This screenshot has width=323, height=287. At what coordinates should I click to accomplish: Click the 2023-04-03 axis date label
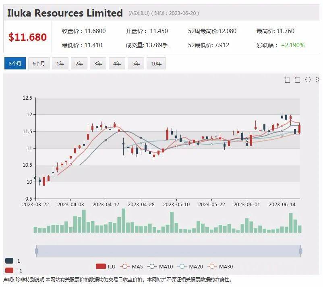click(70, 204)
